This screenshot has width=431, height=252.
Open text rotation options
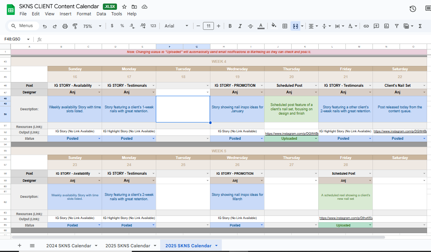(352, 26)
